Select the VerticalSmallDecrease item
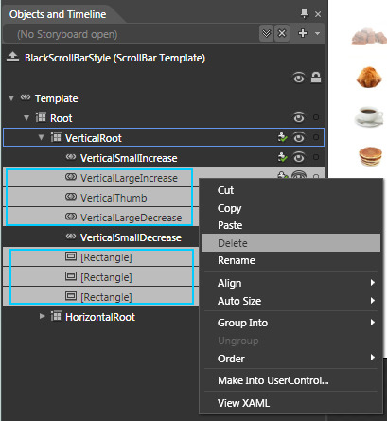The height and width of the screenshot is (421, 387). pyautogui.click(x=131, y=237)
